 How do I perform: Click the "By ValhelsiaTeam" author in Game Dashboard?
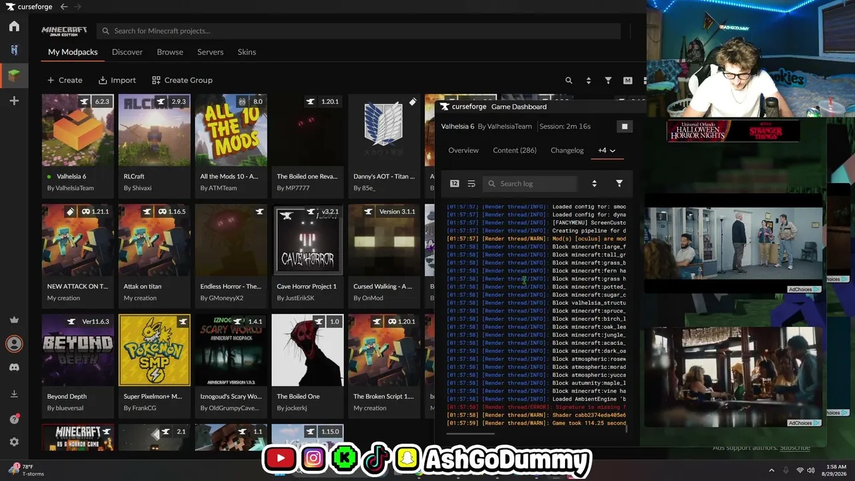(x=505, y=126)
